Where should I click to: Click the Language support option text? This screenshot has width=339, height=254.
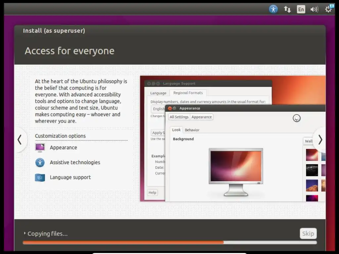point(70,177)
